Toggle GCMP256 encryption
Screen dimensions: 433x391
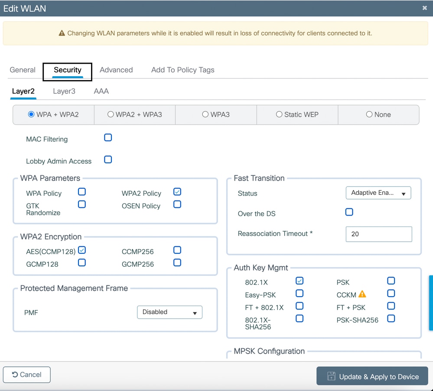coord(177,262)
